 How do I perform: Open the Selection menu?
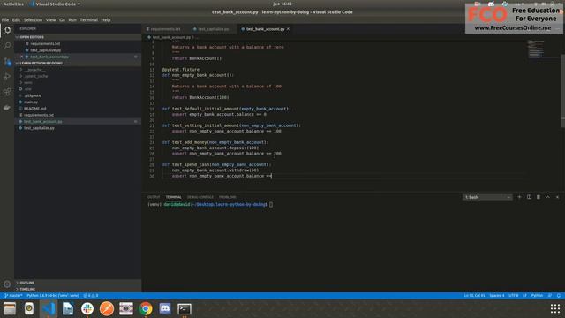tap(33, 19)
